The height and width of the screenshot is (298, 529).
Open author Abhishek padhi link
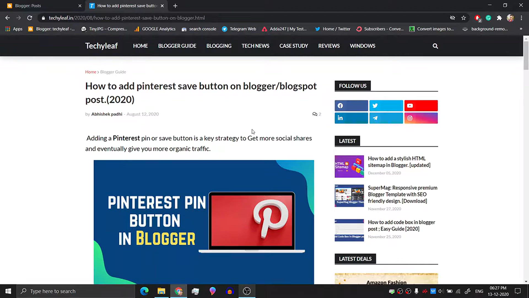pos(107,114)
